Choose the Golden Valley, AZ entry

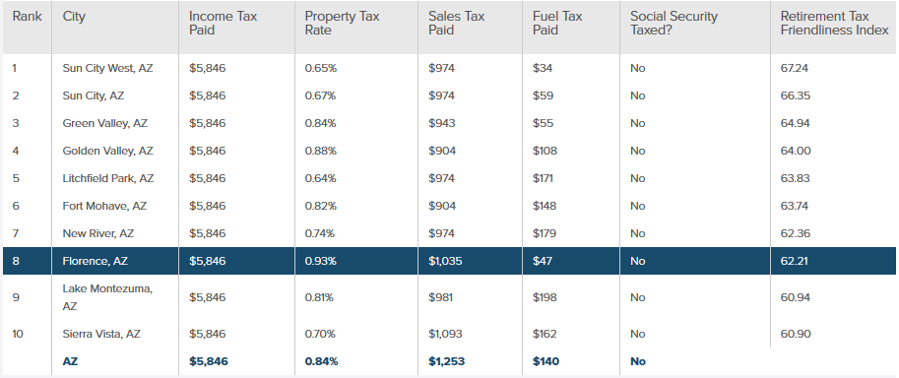pos(107,151)
